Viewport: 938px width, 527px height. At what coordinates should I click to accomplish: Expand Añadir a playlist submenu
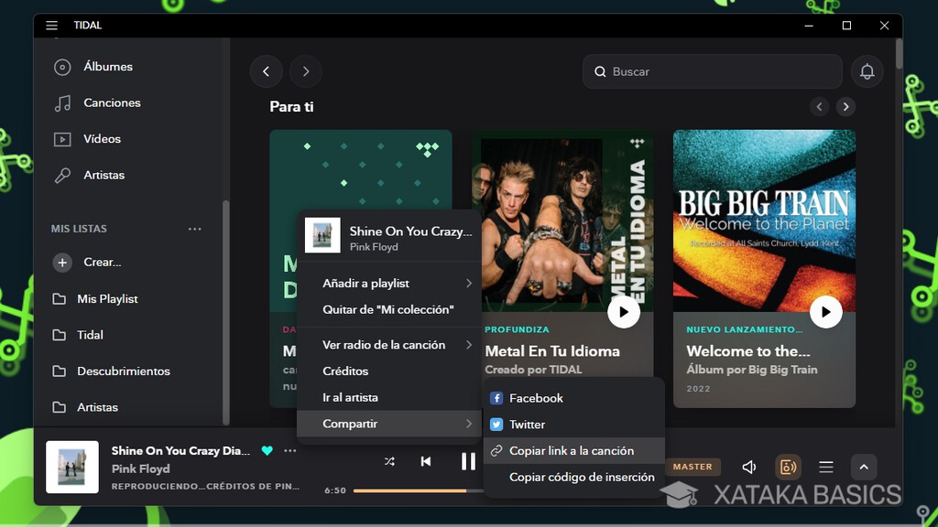click(x=389, y=284)
